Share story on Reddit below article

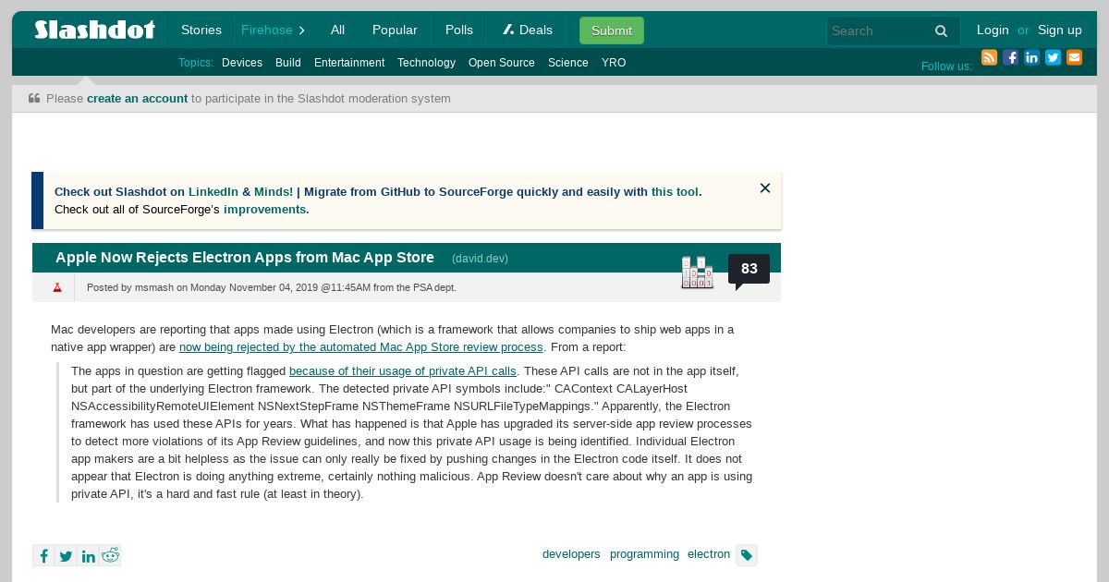(110, 555)
